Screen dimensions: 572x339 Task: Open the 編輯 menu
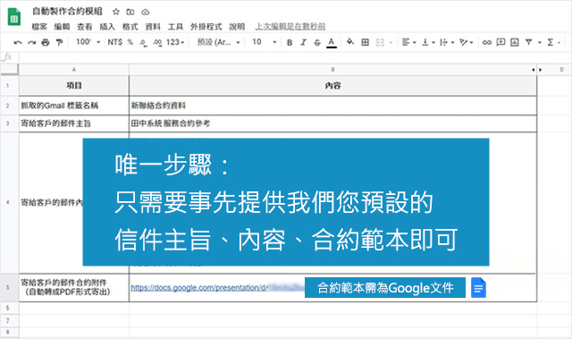(62, 27)
